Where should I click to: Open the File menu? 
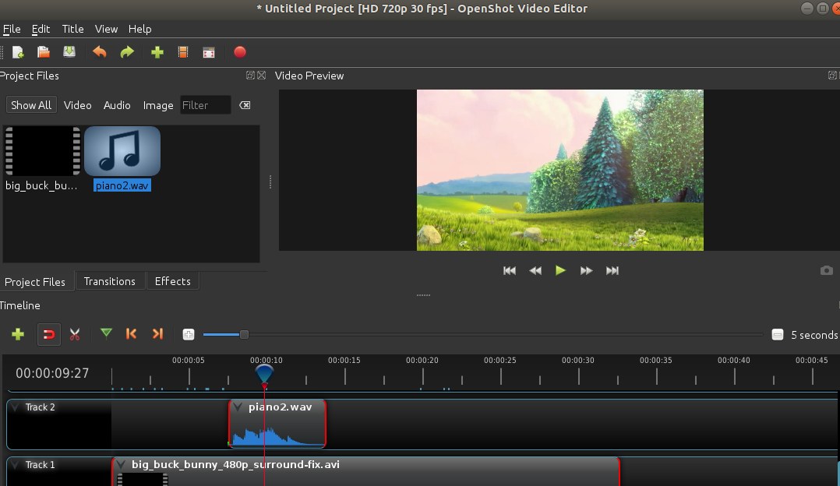tap(11, 29)
